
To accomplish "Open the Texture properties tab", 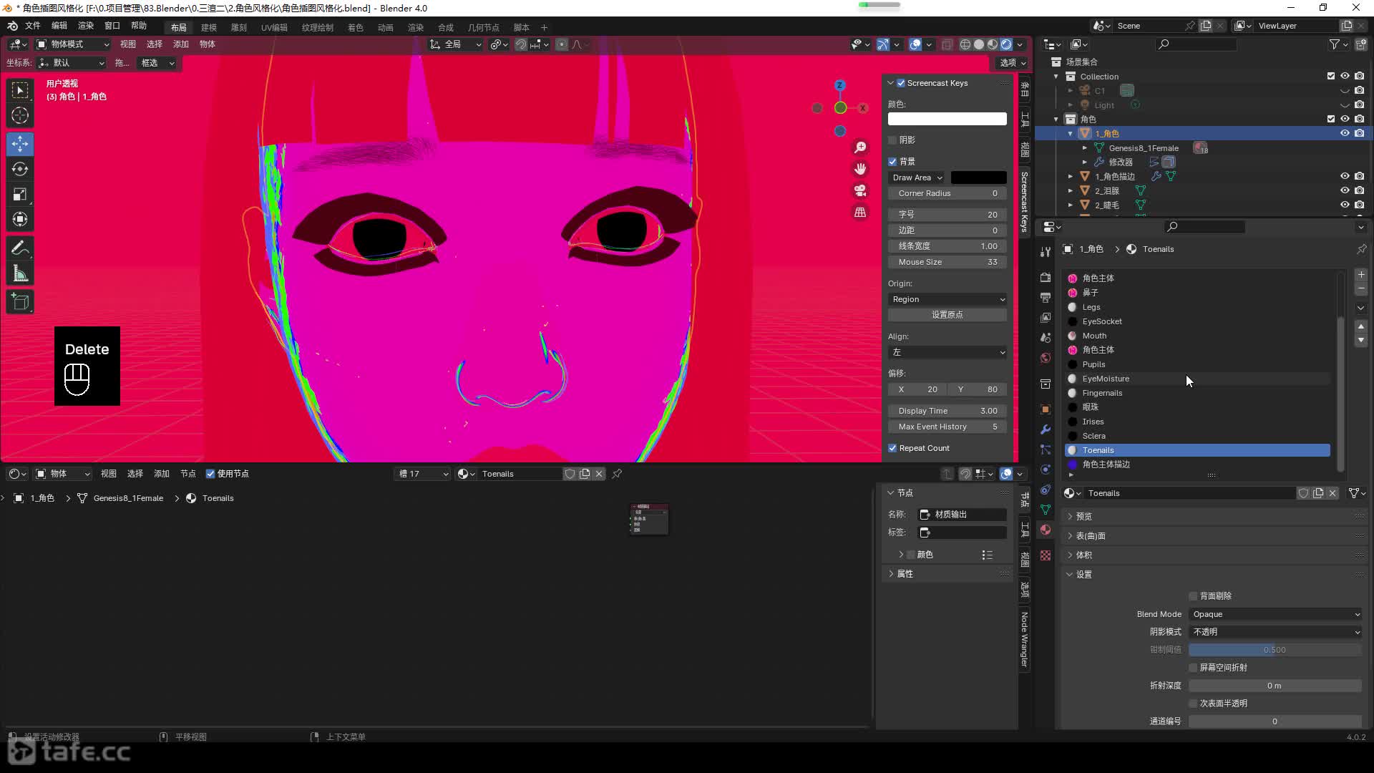I will click(1046, 555).
